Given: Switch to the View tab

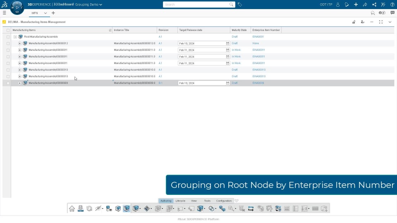Looking at the screenshot, I should pos(194,201).
